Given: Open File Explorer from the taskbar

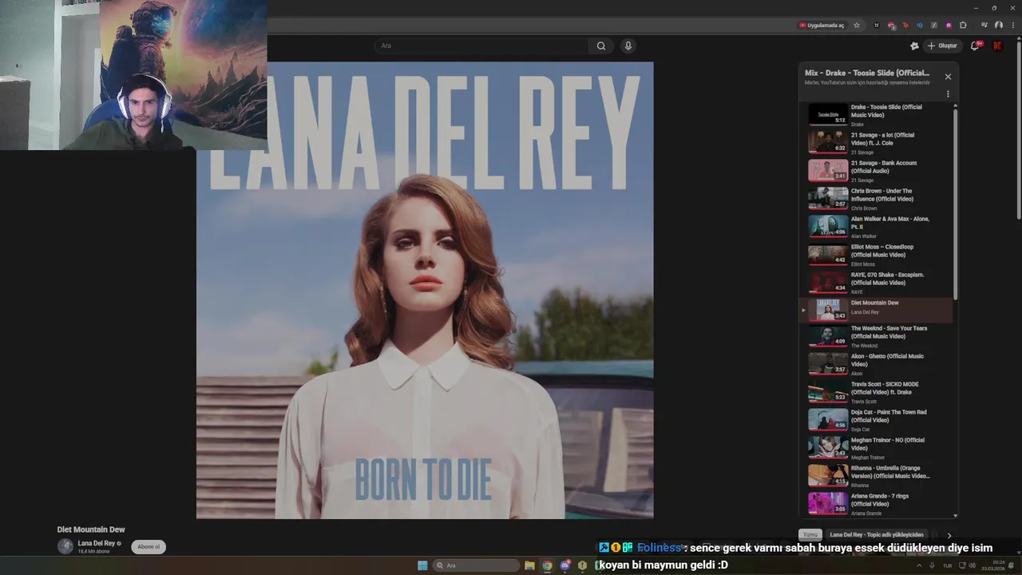Looking at the screenshot, I should tap(529, 565).
